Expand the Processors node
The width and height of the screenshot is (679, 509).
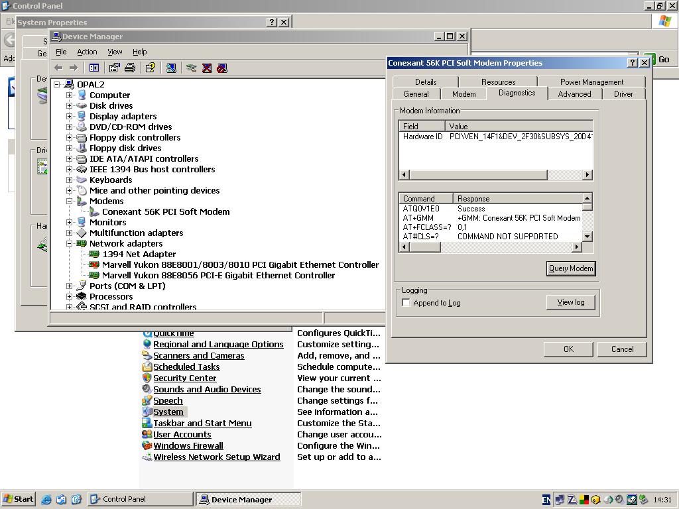(69, 296)
